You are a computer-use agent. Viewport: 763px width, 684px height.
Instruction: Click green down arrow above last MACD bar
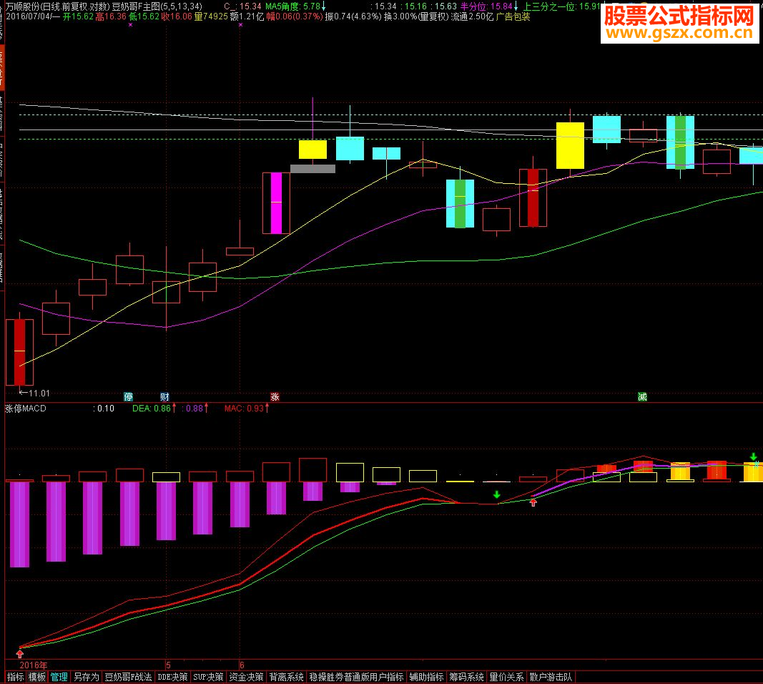(x=753, y=456)
